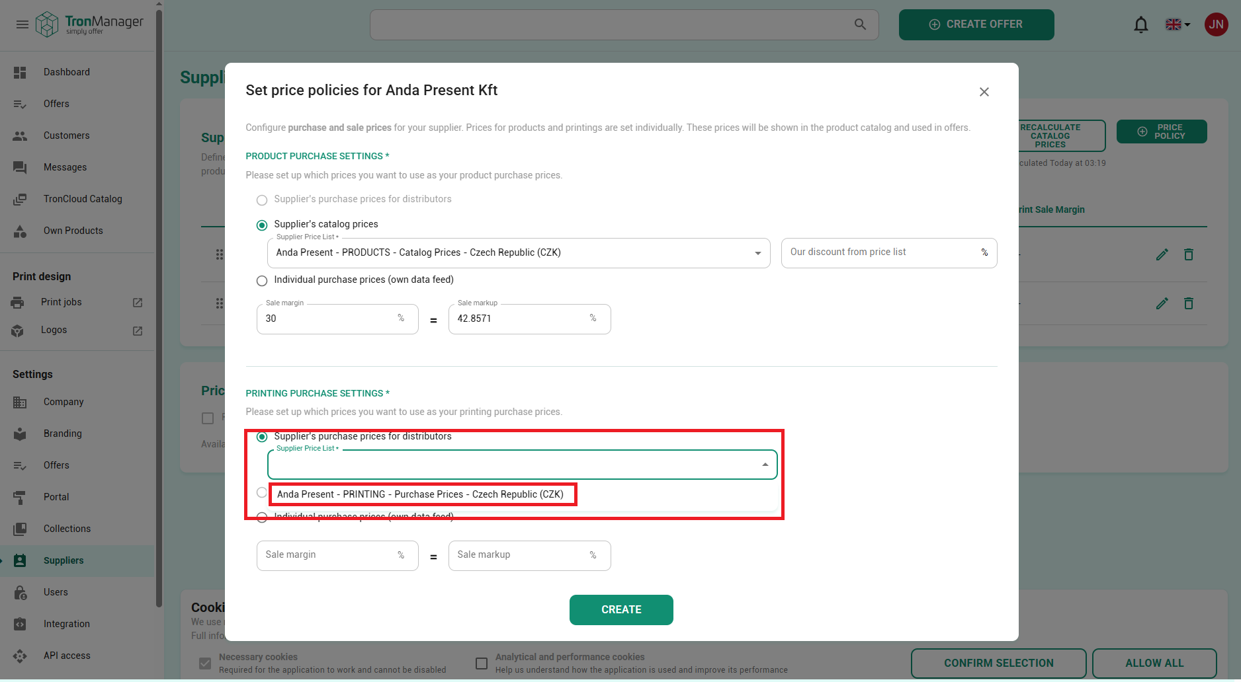Screen dimensions: 1241x682
Task: Select Supplier's catalog prices radio
Action: (262, 225)
